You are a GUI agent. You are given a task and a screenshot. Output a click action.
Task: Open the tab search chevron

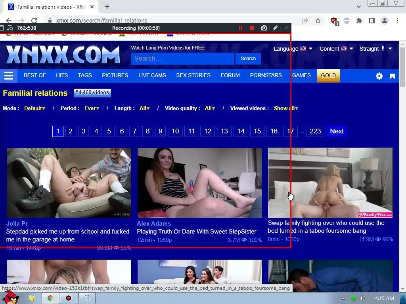pos(358,7)
